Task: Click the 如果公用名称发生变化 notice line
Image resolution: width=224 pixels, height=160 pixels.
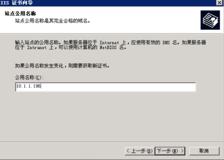Action: (x=62, y=66)
